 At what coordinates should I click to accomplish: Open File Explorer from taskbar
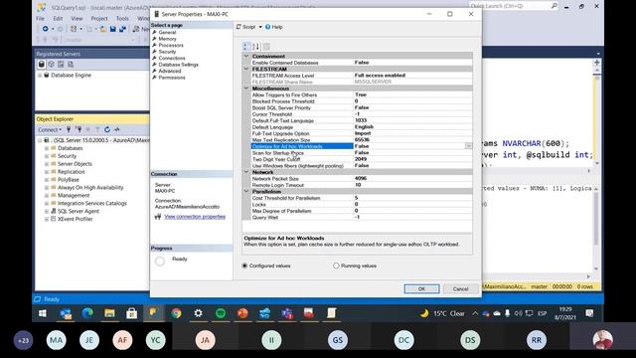pos(109,313)
